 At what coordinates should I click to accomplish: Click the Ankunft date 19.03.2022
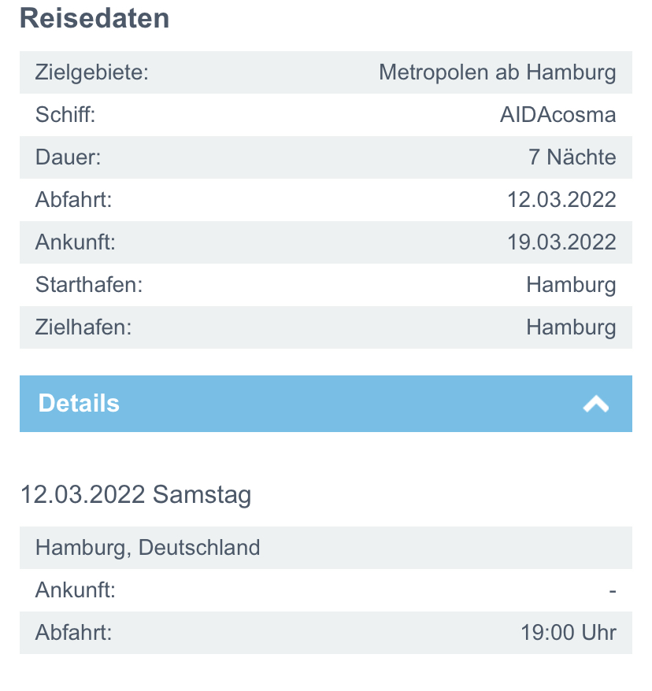[x=561, y=242]
